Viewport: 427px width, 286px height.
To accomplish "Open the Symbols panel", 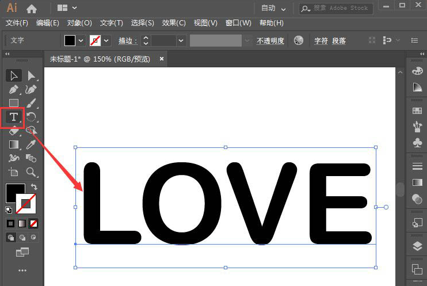I will click(417, 143).
